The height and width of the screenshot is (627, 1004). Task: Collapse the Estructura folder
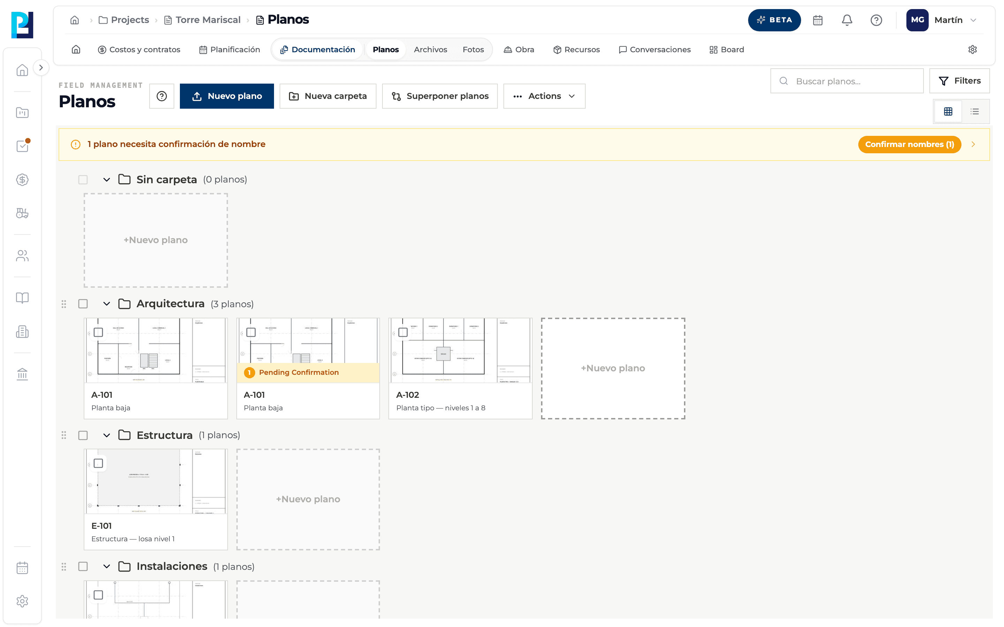(x=107, y=435)
